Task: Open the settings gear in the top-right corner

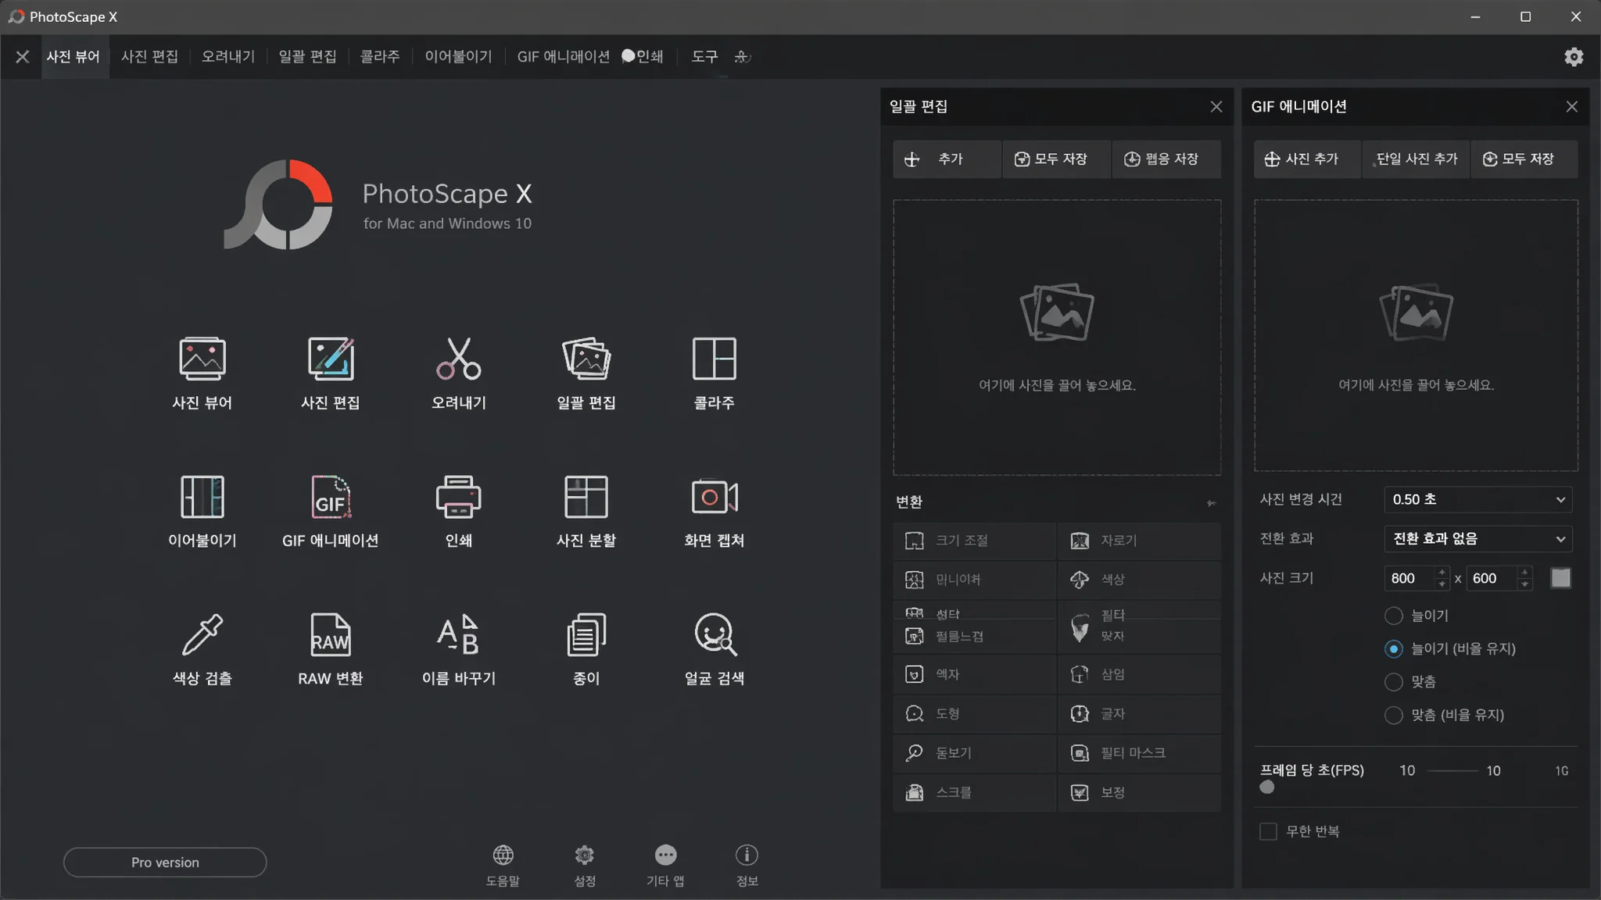Action: 1574,56
